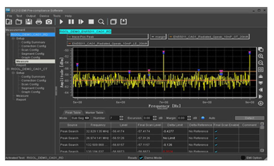Click the peak table scroll-down arrow
Screen dimensions: 274x166
[x=262, y=150]
